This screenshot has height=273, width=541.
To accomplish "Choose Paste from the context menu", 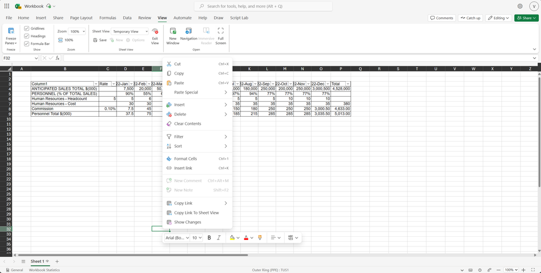I will click(197, 83).
